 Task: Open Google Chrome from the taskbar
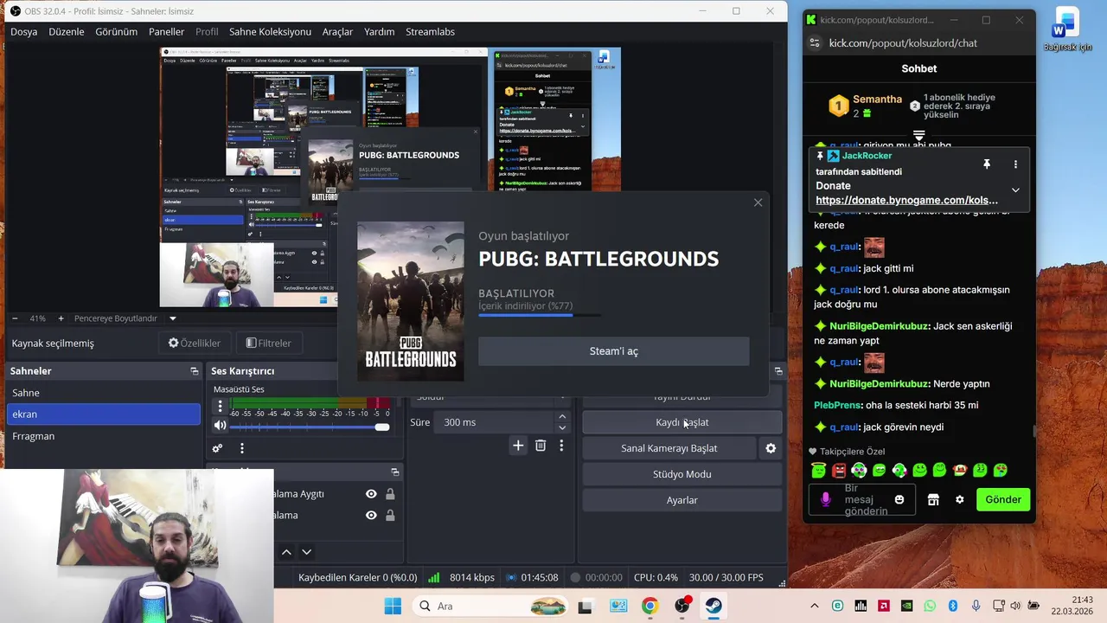(x=649, y=606)
